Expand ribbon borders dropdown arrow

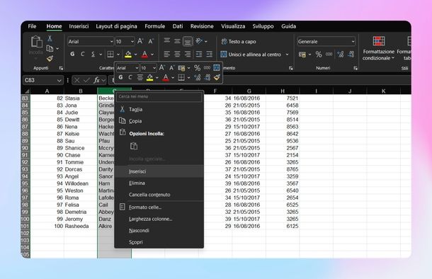[118, 55]
